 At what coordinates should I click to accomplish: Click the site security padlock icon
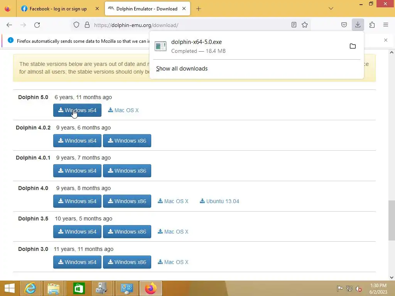(x=87, y=25)
